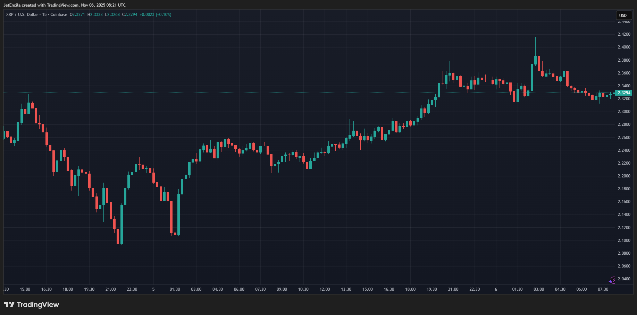Screen dimensions: 637x315
Task: Select the open value O2.3271
Action: click(x=77, y=15)
